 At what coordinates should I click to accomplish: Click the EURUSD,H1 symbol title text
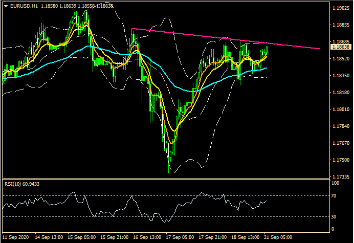(24, 6)
